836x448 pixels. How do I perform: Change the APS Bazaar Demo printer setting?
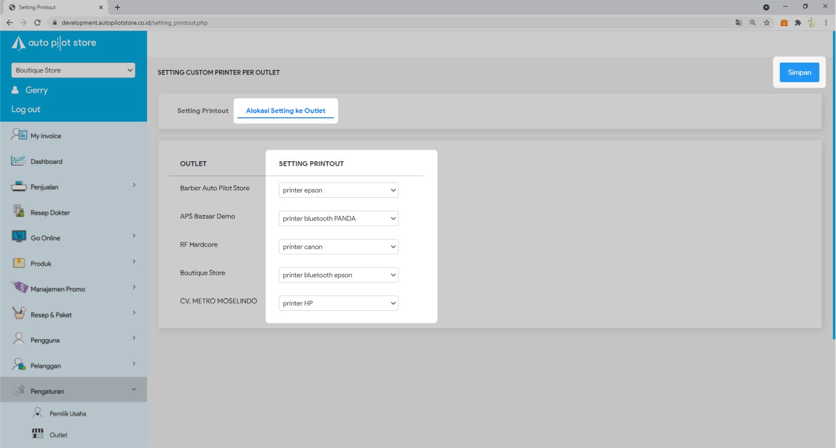pos(338,219)
